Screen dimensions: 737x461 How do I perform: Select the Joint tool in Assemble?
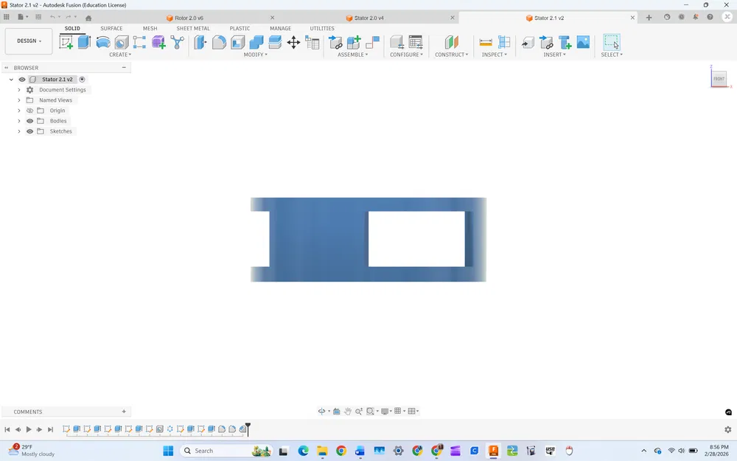(372, 42)
